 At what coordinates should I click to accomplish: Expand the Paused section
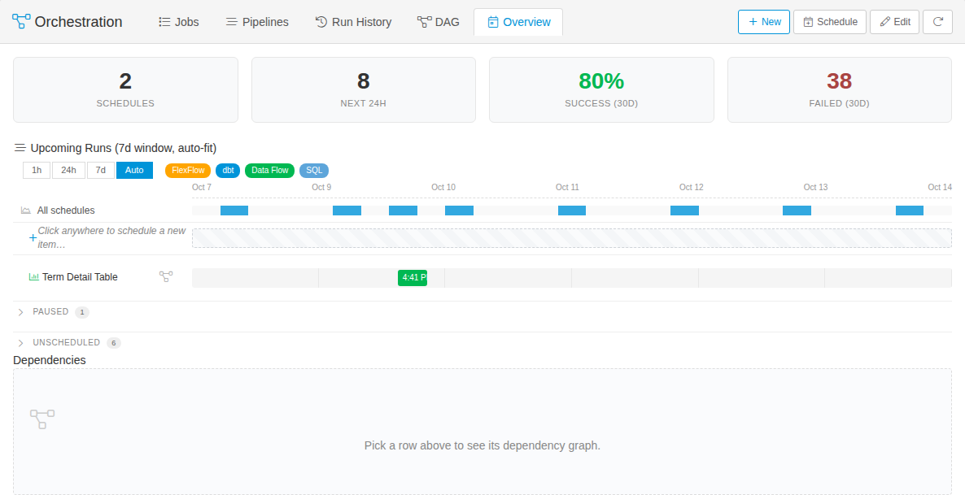(x=21, y=312)
